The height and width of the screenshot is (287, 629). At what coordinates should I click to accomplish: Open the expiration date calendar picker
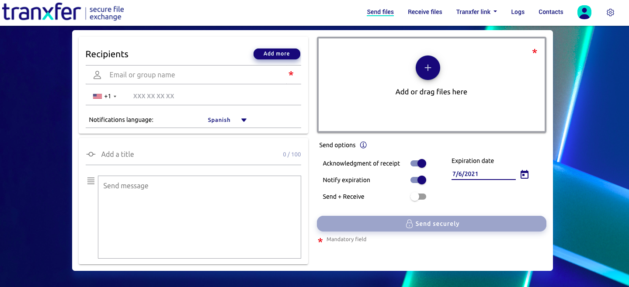tap(524, 174)
